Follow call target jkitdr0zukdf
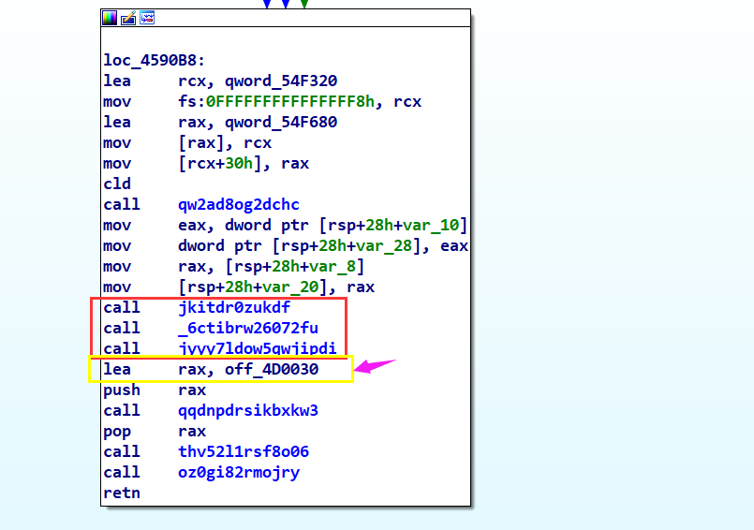 tap(234, 308)
